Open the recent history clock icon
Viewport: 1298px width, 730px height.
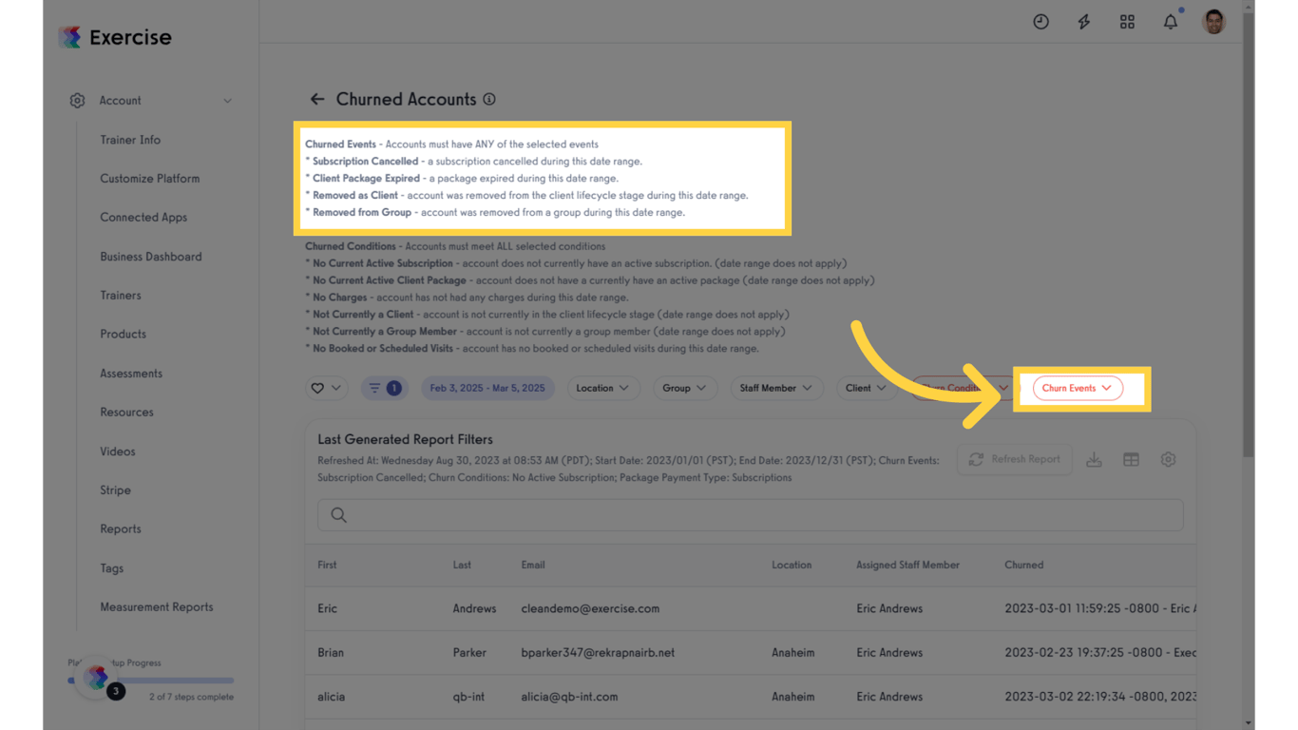pos(1040,21)
